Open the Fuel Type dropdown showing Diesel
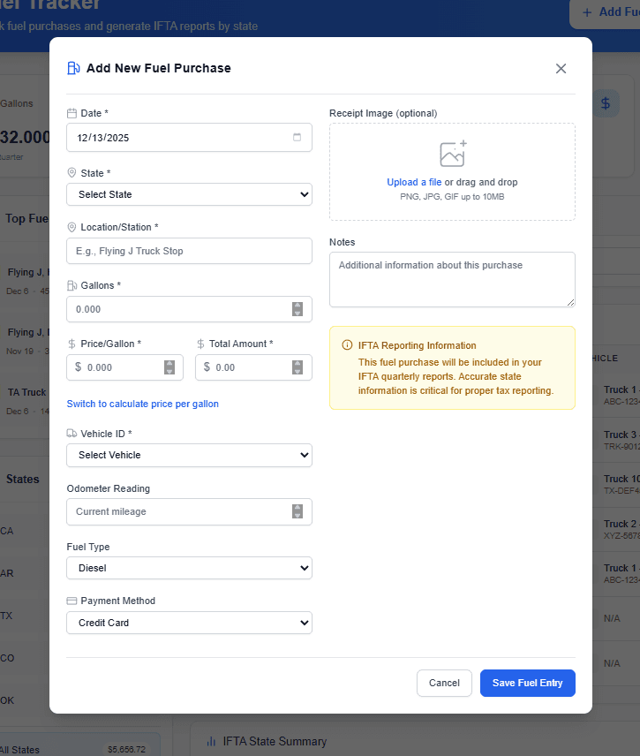The image size is (640, 756). click(189, 568)
